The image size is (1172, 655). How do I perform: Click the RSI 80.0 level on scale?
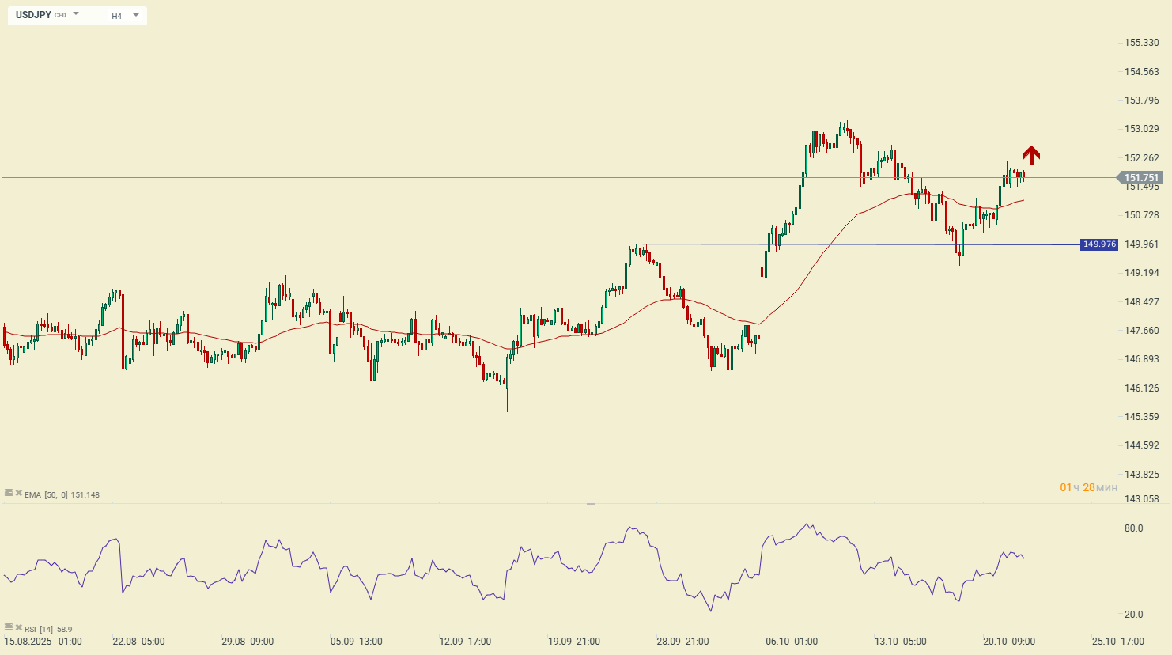tap(1133, 528)
